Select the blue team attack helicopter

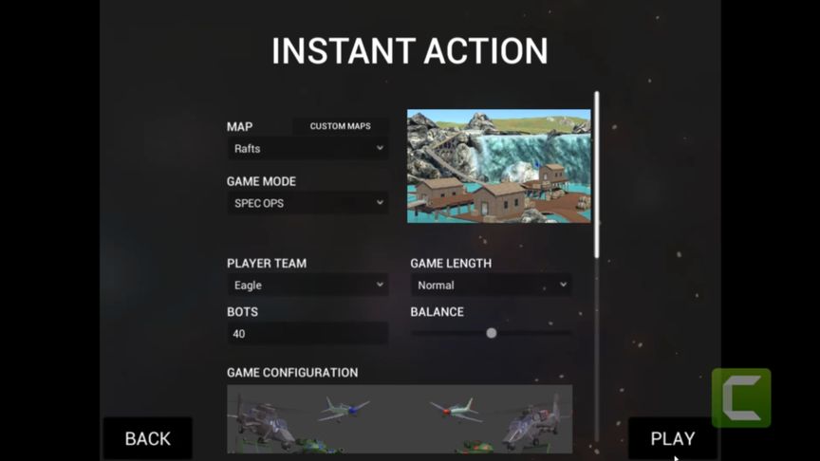coord(263,421)
